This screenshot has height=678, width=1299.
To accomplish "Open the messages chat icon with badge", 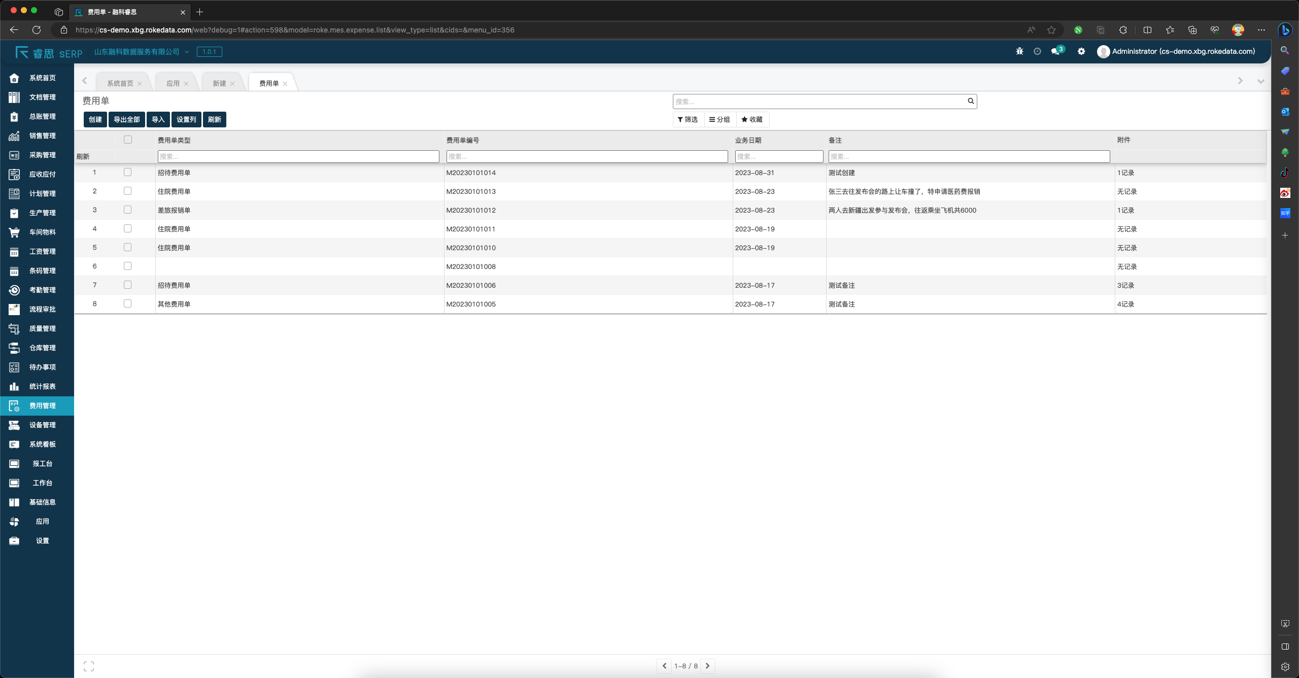I will click(x=1056, y=51).
